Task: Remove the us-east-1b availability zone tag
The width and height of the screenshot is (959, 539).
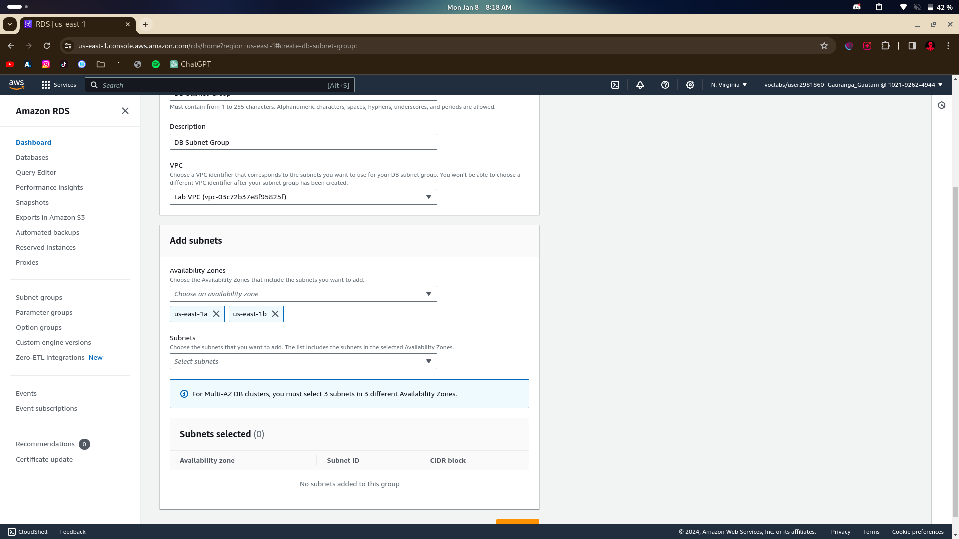Action: [275, 314]
